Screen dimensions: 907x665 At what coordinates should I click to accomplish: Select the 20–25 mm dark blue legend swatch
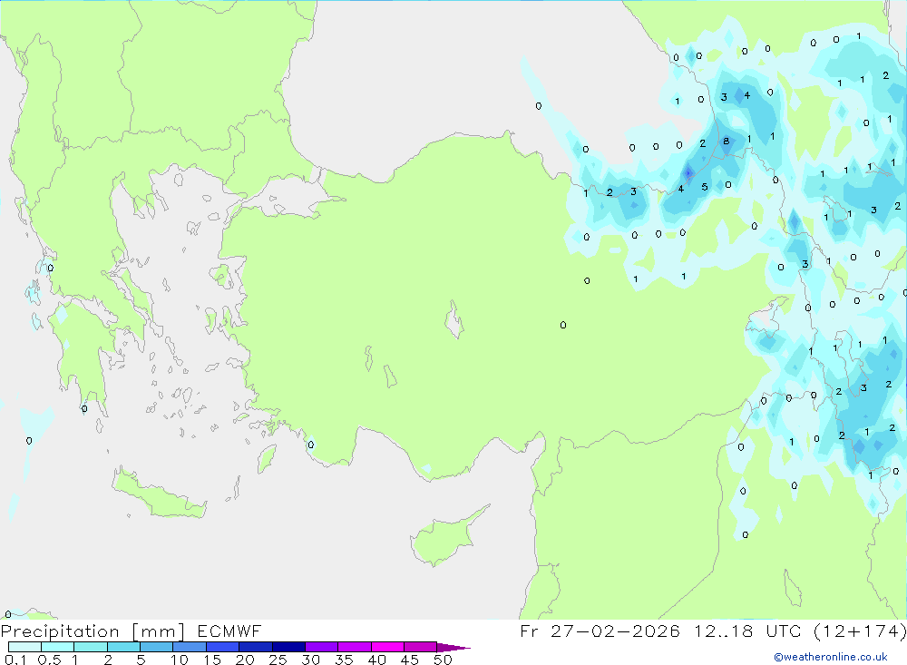pos(256,647)
